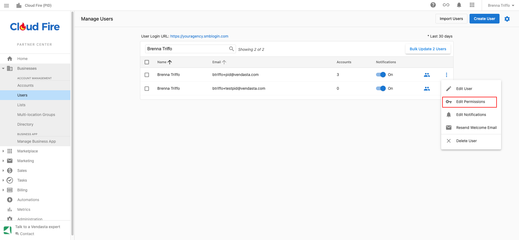Screen dimensions: 519x240
Task: Choose Edit User from the context menu
Action: 471,89
